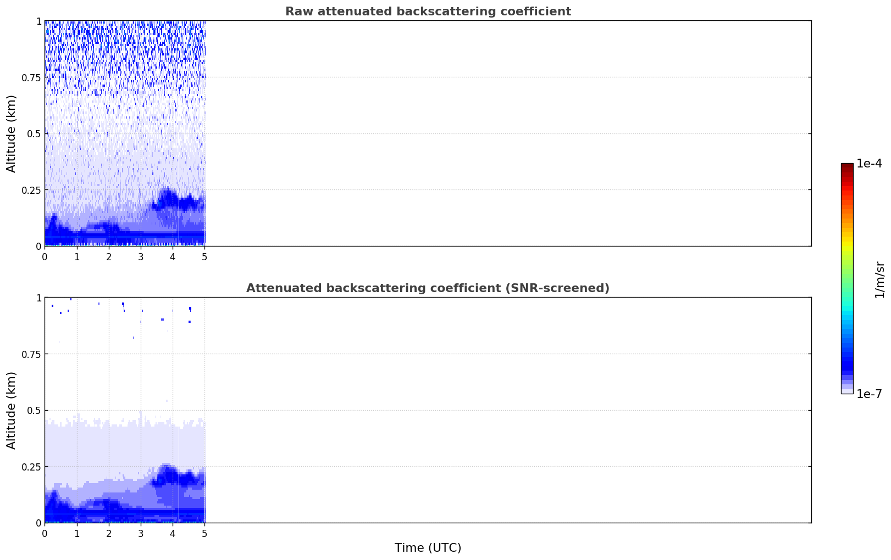This screenshot has width=891, height=560.
Task: Click the "0.75" altitude tick on the SNR-screened plot
Action: [31, 354]
